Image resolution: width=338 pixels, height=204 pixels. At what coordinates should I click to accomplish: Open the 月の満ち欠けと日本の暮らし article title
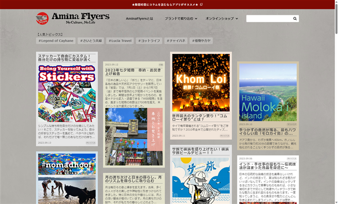133,179
